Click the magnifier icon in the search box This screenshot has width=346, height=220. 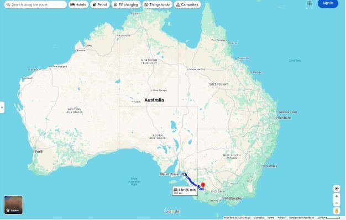coord(8,4)
